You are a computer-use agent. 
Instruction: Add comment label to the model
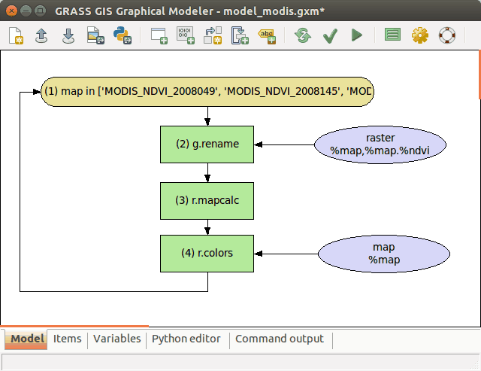point(267,35)
